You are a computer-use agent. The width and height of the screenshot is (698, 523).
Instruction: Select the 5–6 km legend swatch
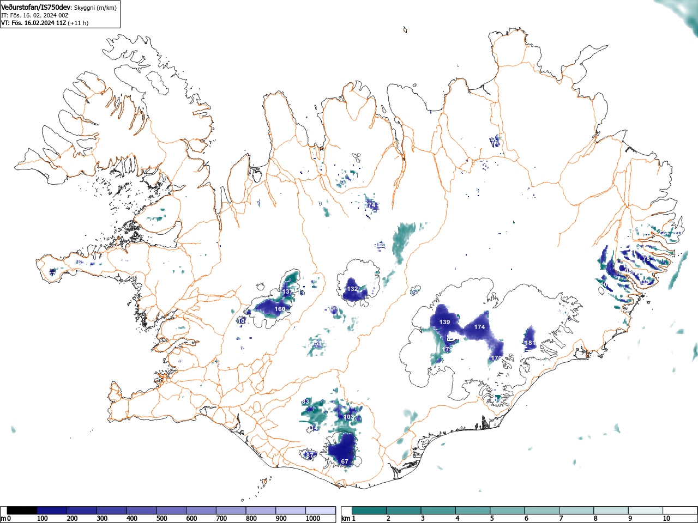508,510
